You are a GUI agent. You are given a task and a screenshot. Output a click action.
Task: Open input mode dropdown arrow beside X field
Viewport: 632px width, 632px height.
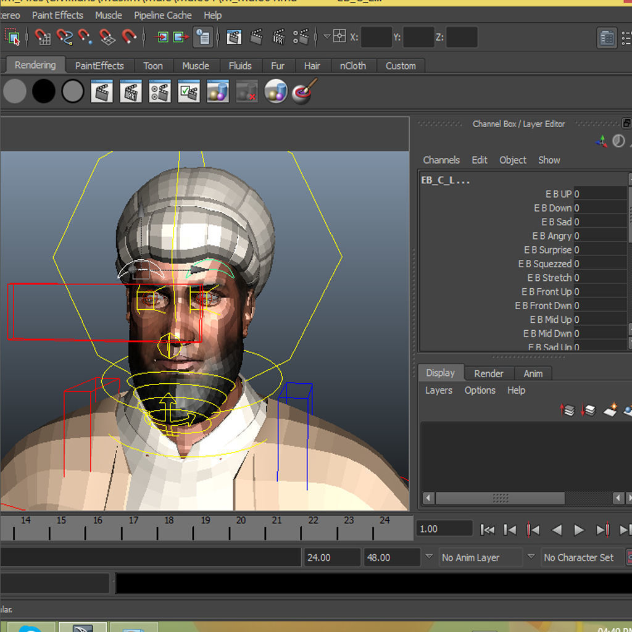tap(327, 36)
